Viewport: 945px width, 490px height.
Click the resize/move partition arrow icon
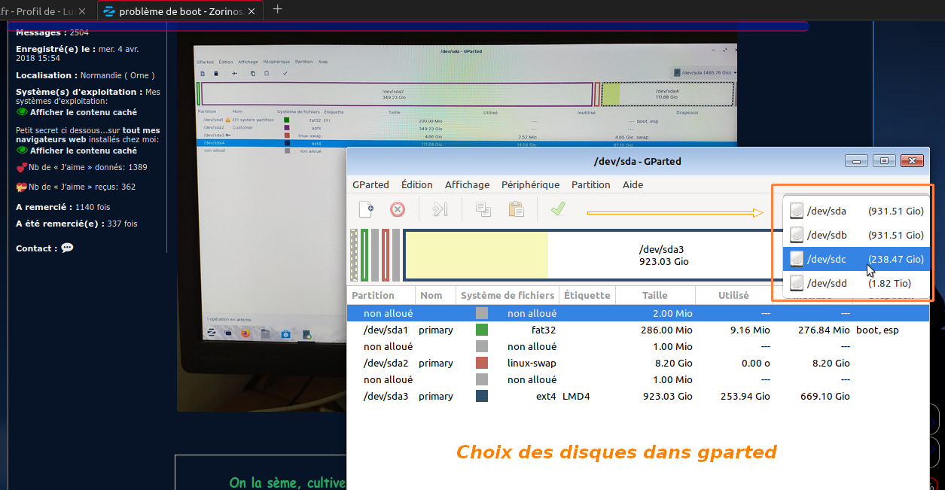tap(440, 209)
